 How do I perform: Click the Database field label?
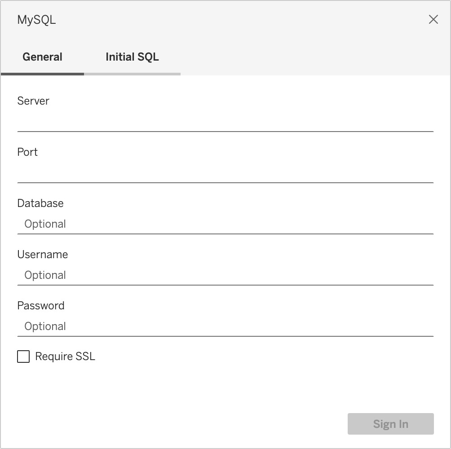coord(40,203)
